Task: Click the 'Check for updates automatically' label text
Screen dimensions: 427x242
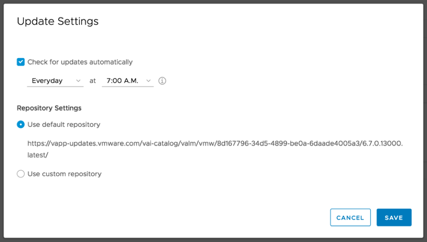Action: [80, 62]
